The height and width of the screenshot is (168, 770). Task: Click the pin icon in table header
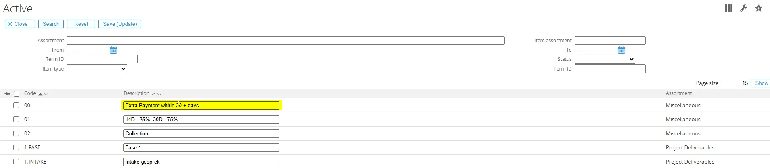(x=7, y=94)
